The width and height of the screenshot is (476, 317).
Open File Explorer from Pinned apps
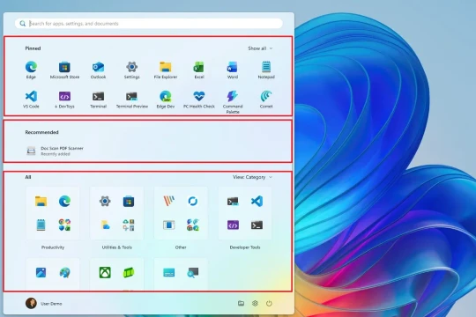point(166,70)
